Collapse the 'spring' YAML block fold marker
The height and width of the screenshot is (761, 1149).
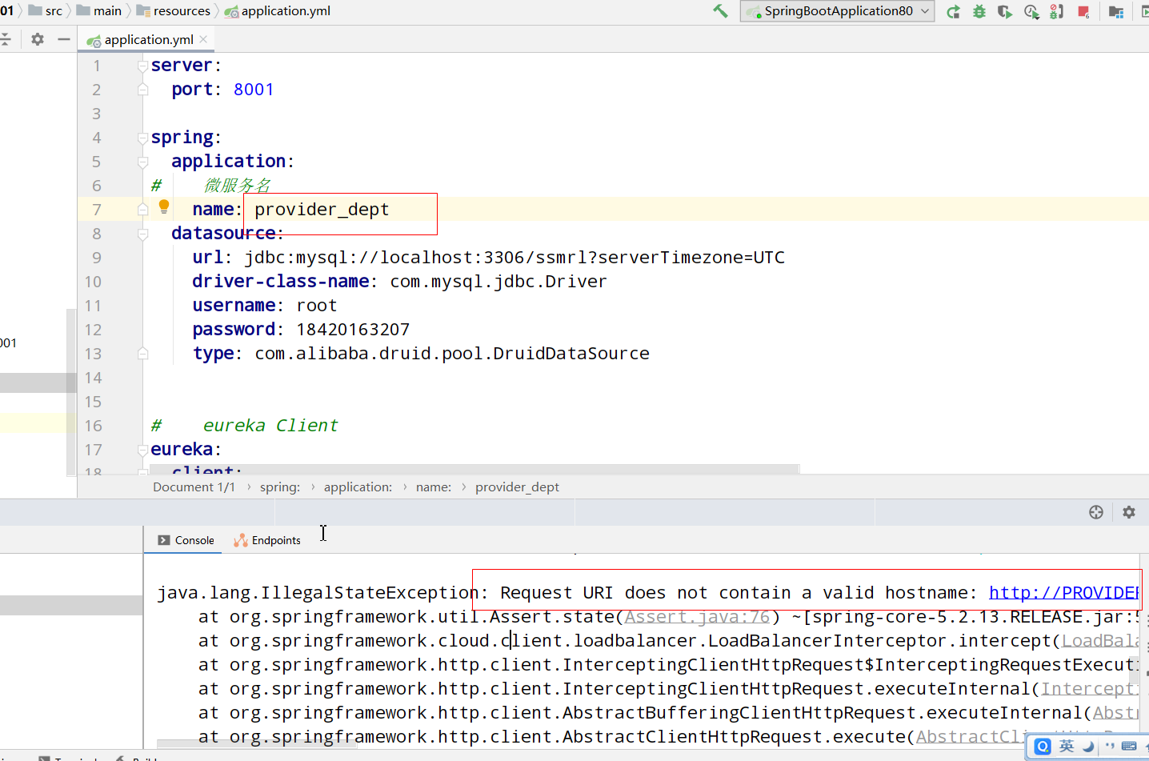142,138
